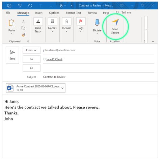Click the Format Painter brush icon
Image resolution: width=160 pixels, height=160 pixels.
coord(23,35)
